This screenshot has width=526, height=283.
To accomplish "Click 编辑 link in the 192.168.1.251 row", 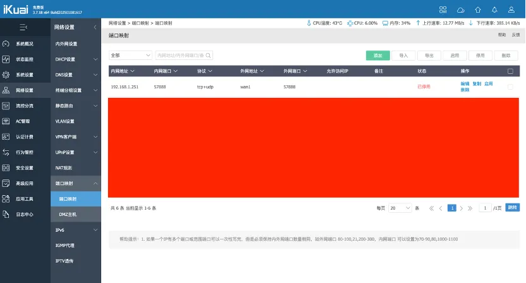I will (x=465, y=84).
